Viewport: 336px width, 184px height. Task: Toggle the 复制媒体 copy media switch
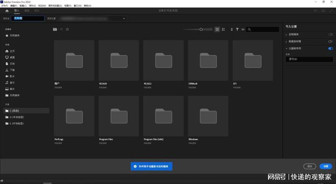[x=330, y=35]
